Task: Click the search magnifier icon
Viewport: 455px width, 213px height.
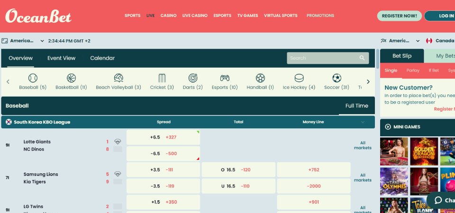Action: click(x=362, y=58)
